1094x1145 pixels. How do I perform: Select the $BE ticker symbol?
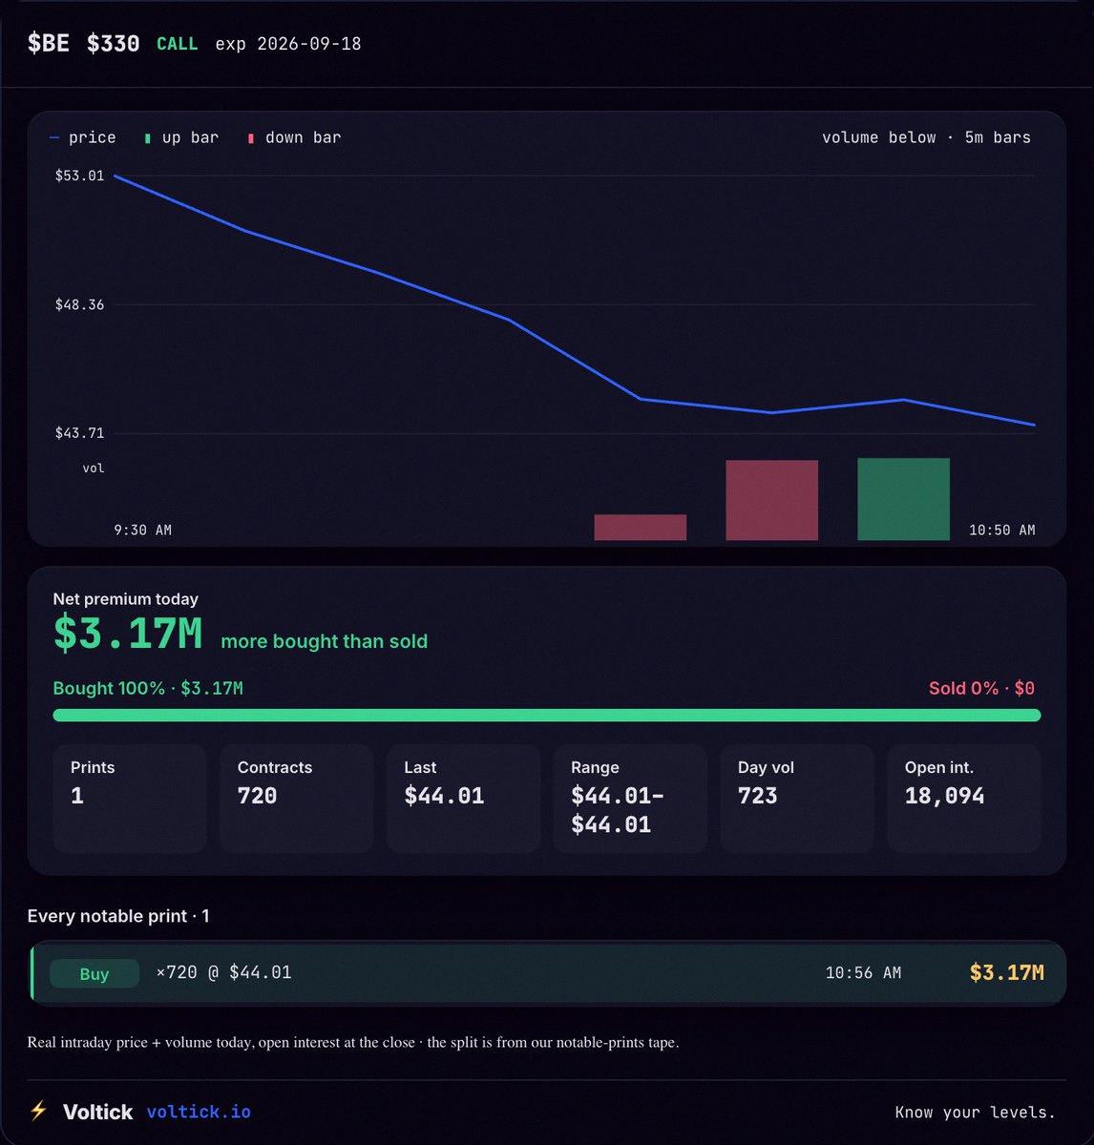point(49,44)
